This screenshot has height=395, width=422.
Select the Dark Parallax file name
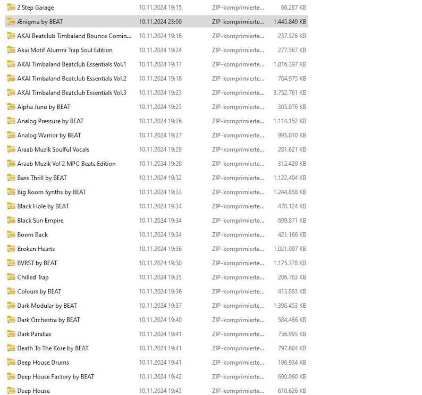(x=34, y=334)
